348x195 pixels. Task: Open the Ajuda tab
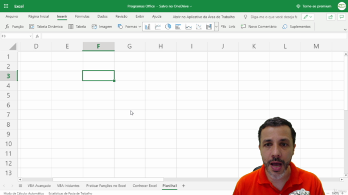click(x=157, y=17)
